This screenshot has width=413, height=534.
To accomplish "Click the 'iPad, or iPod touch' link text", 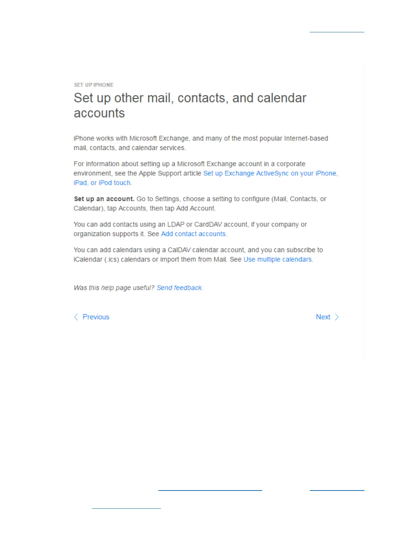I will coord(102,183).
